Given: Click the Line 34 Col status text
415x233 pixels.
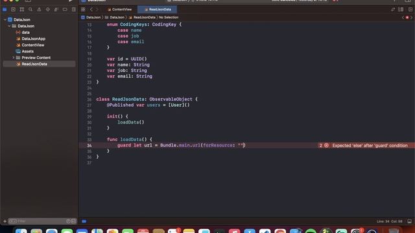Looking at the screenshot, I should point(389,221).
